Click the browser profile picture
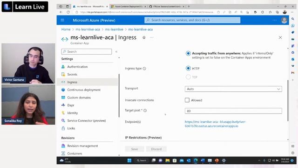Image resolution: width=298 pixels, height=168 pixels. tap(284, 12)
